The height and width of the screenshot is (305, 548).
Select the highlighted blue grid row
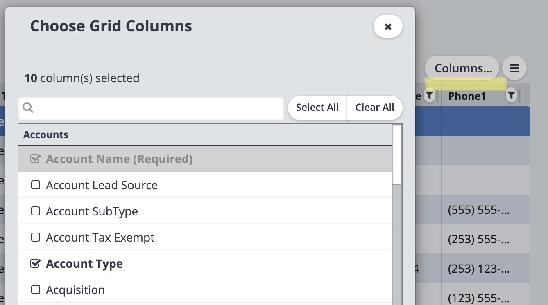click(471, 121)
